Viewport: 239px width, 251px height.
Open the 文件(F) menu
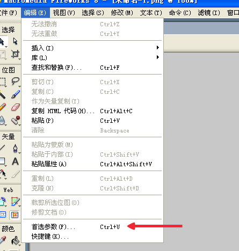click(x=9, y=13)
